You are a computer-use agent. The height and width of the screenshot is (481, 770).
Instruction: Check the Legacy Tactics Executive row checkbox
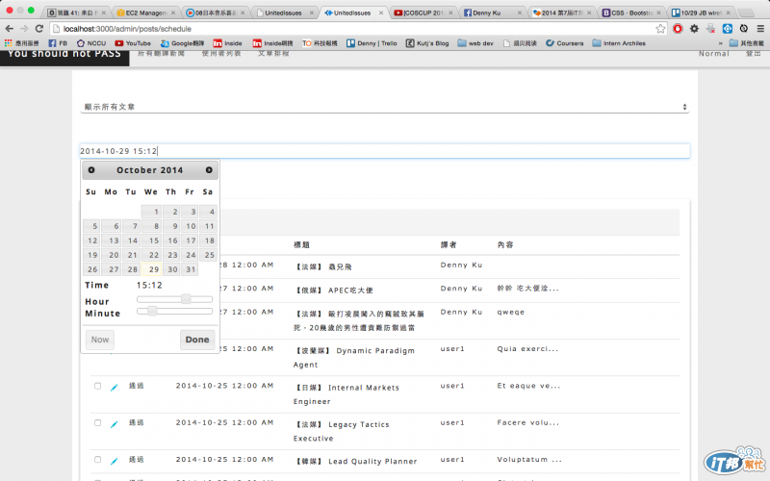[98, 422]
